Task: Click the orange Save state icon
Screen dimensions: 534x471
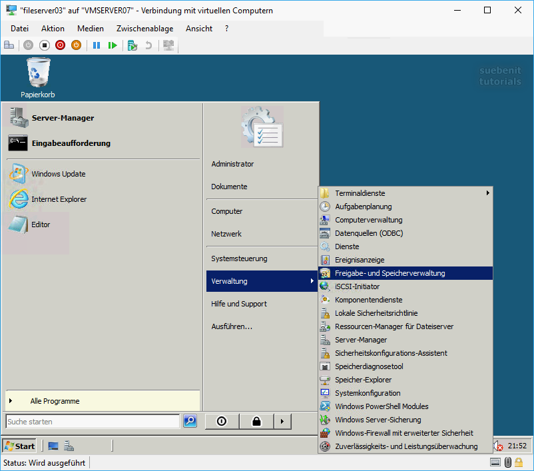Action: (77, 45)
